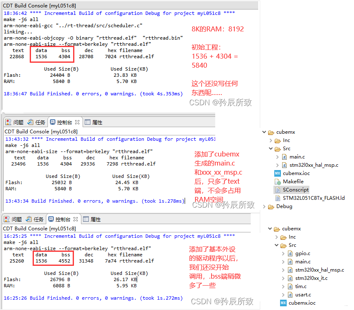Image resolution: width=354 pixels, height=310 pixels.
Task: Click main.c file icon in upper tree
Action: 285,157
